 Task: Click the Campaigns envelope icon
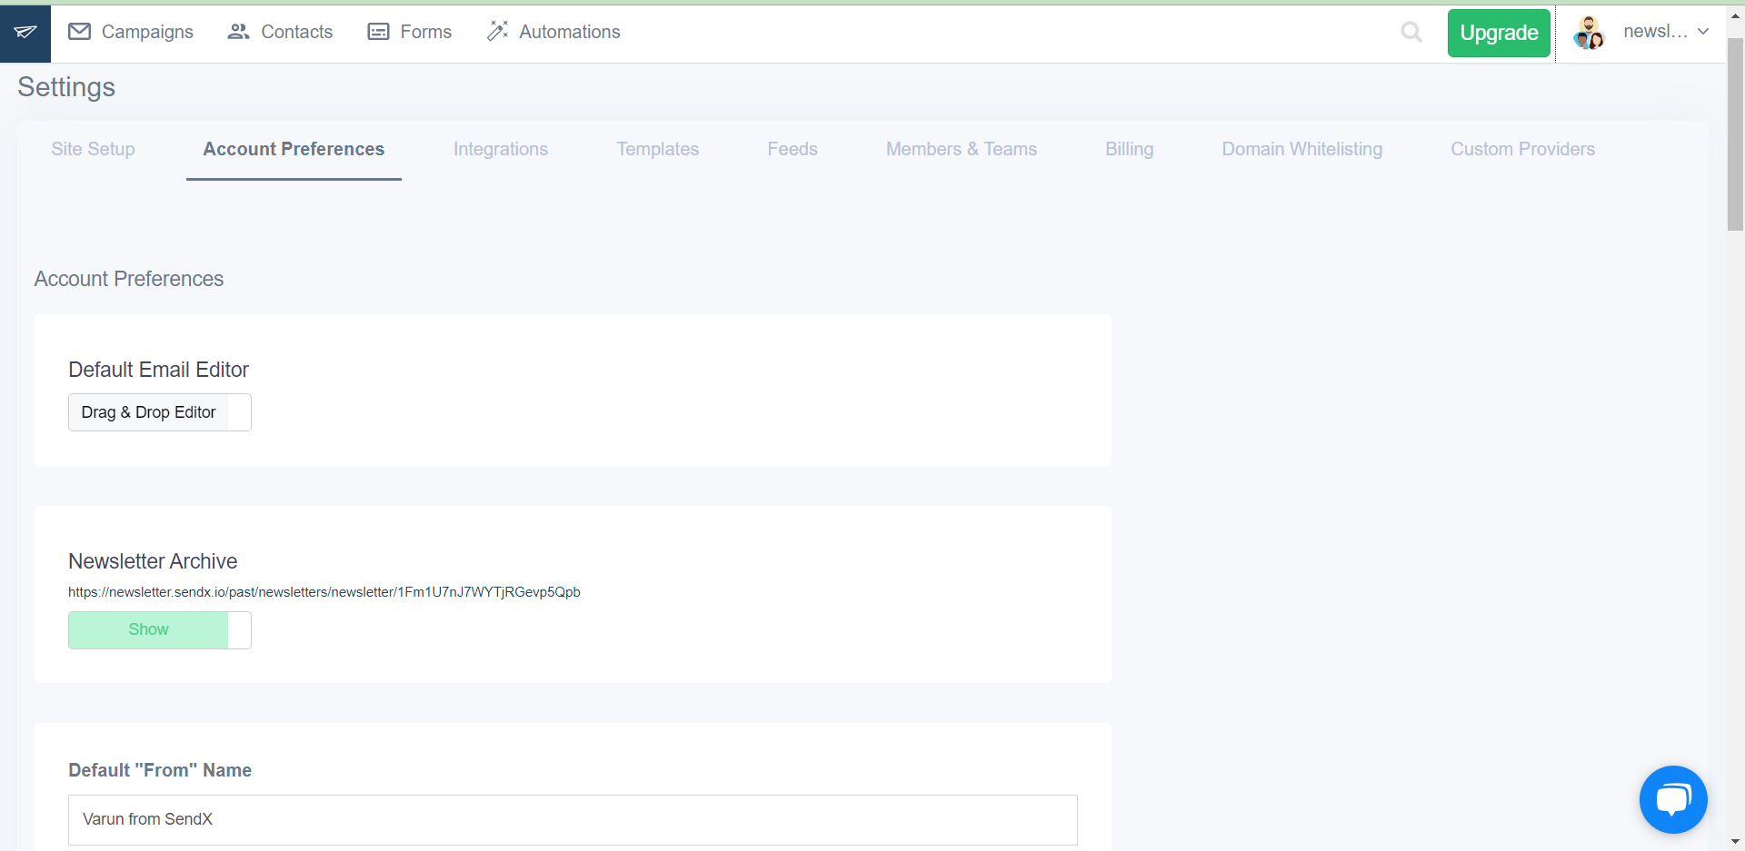tap(80, 32)
